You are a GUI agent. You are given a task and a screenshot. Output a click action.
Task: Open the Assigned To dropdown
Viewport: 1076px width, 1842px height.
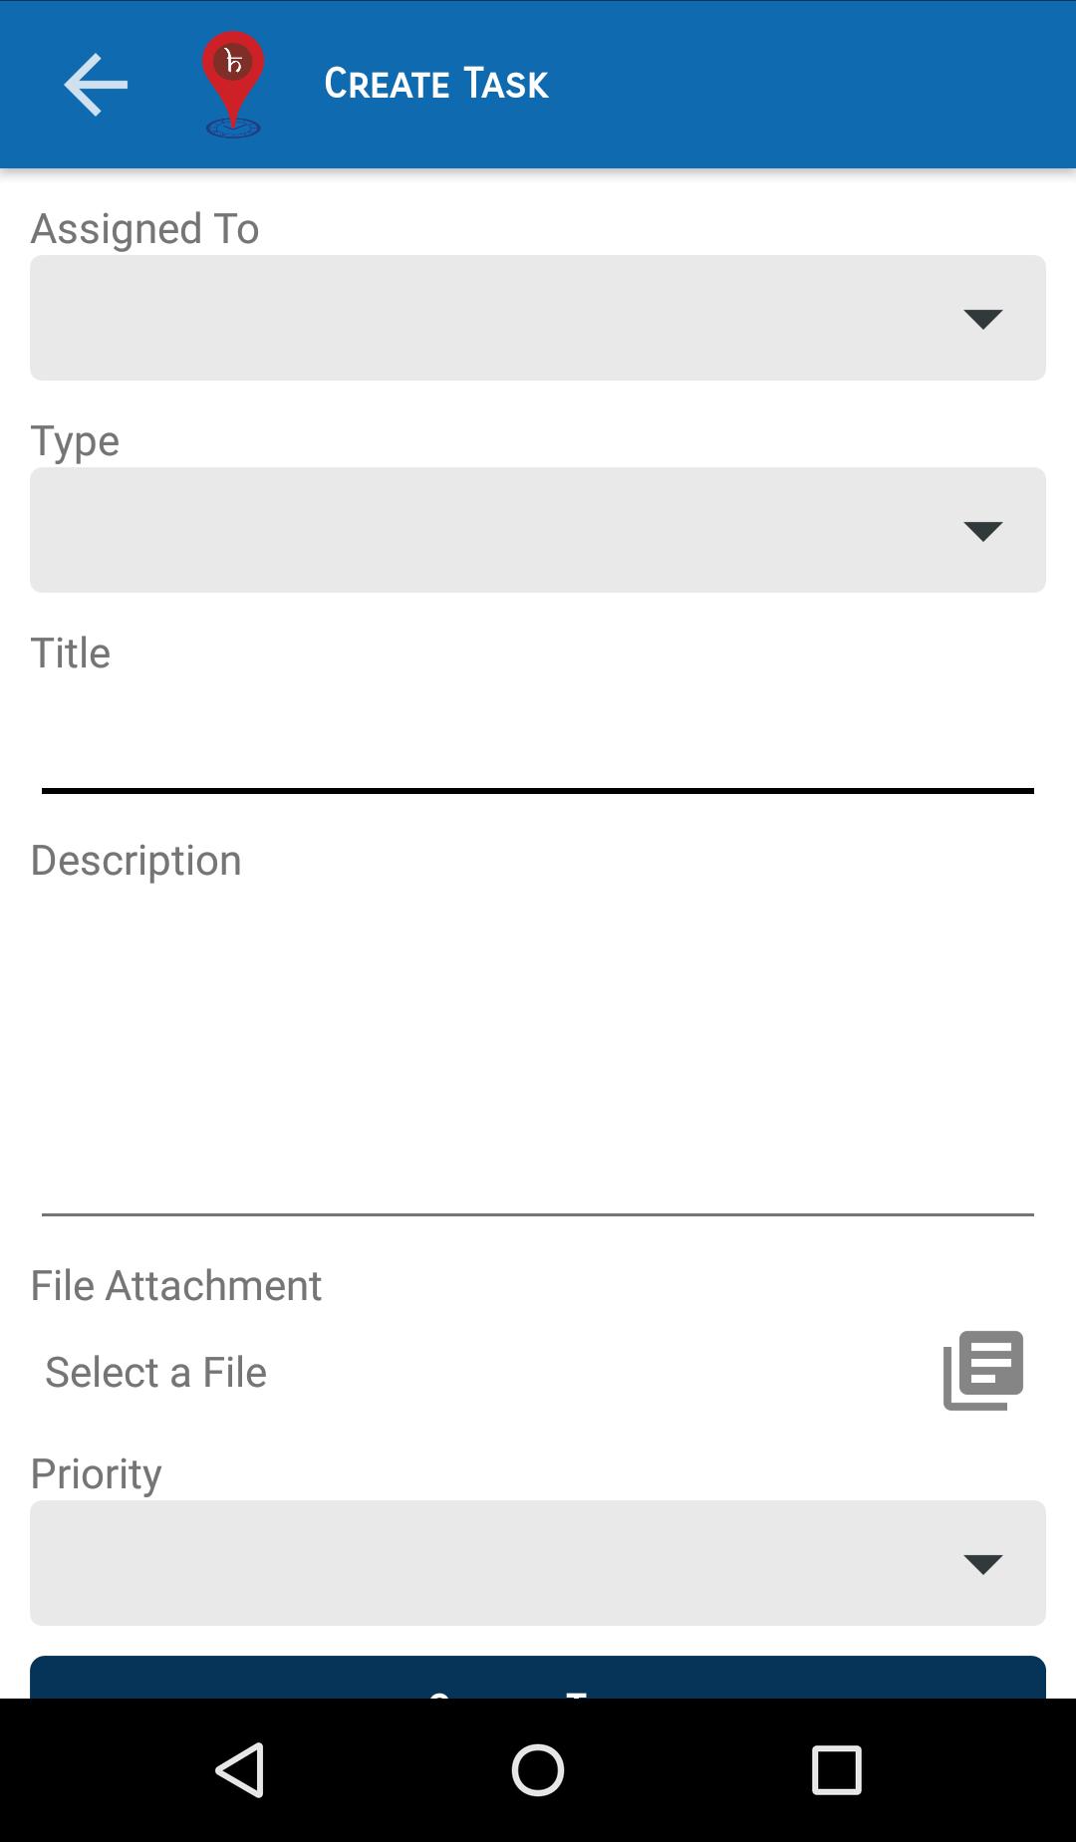point(538,318)
